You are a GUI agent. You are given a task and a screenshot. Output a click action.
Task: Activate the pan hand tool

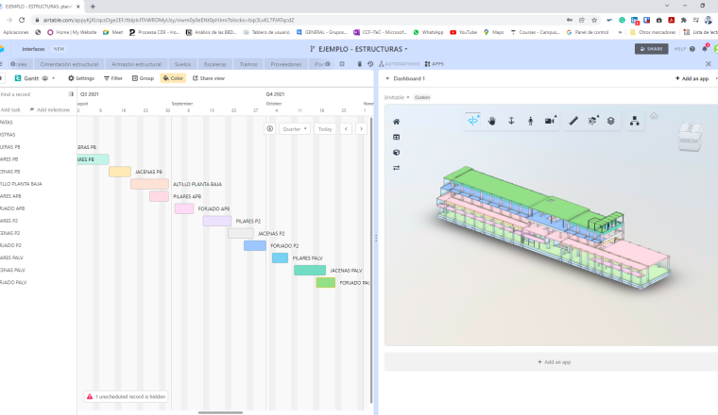(492, 121)
